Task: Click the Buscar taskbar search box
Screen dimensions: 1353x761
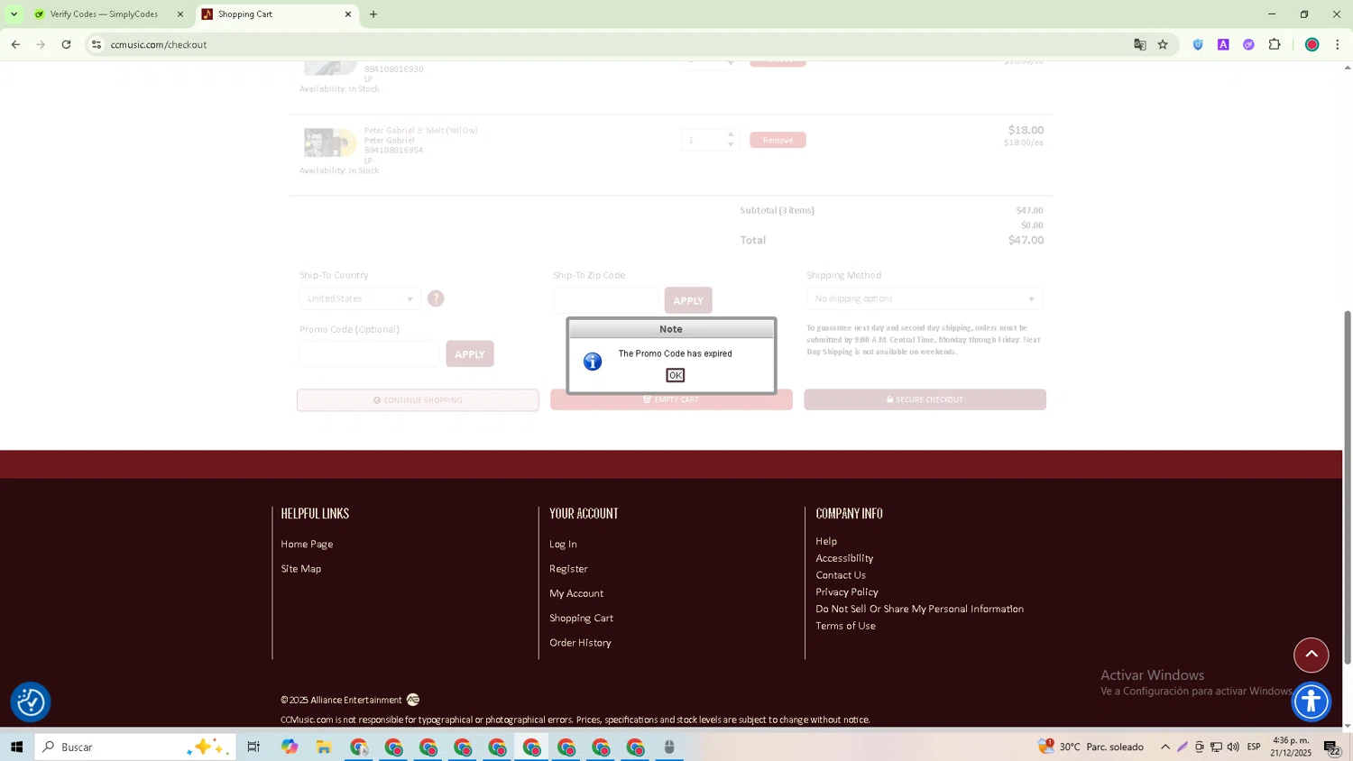Action: click(x=135, y=747)
